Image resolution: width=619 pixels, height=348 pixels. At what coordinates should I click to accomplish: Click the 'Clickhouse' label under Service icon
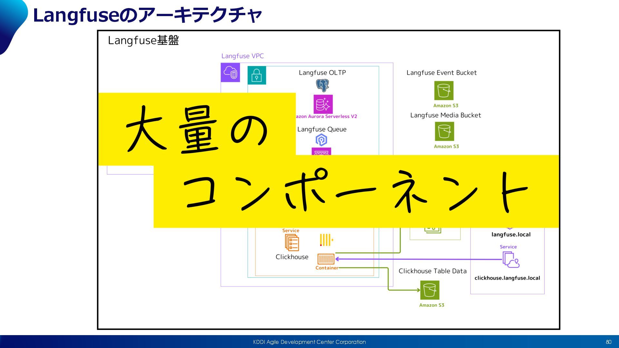tap(292, 257)
